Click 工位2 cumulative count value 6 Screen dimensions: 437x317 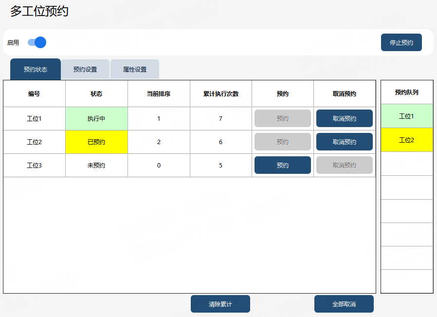tap(221, 142)
